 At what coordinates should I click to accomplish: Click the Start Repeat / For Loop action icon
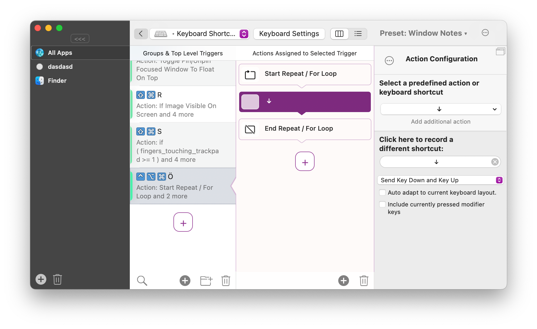pos(250,74)
